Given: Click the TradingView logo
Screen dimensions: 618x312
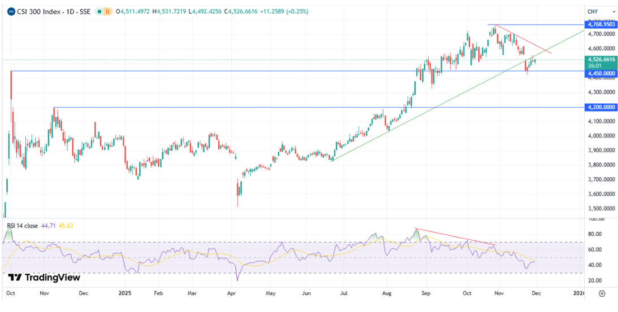Looking at the screenshot, I should 44,277.
